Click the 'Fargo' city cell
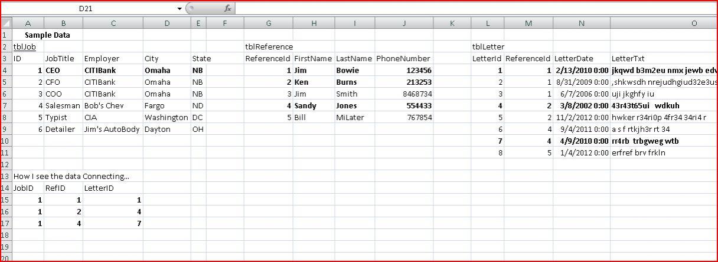 [167, 106]
